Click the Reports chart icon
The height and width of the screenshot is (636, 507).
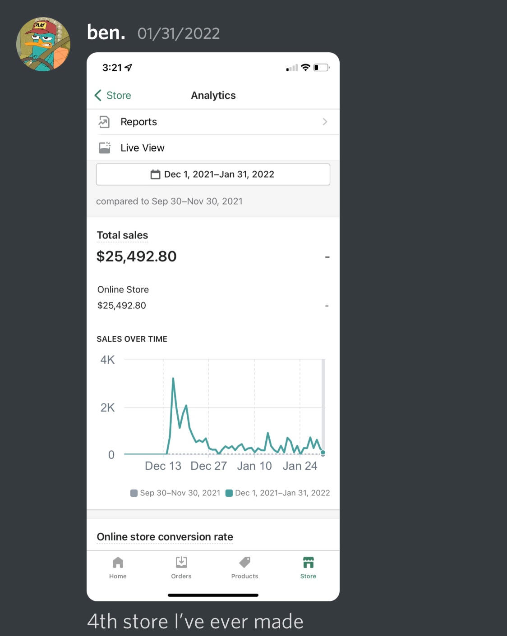tap(104, 122)
